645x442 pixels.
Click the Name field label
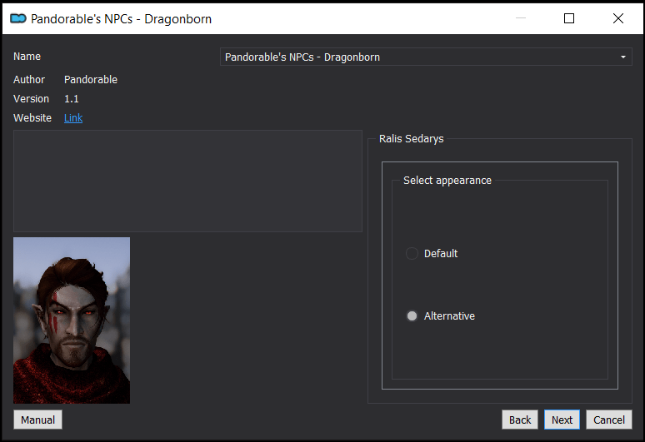coord(27,57)
